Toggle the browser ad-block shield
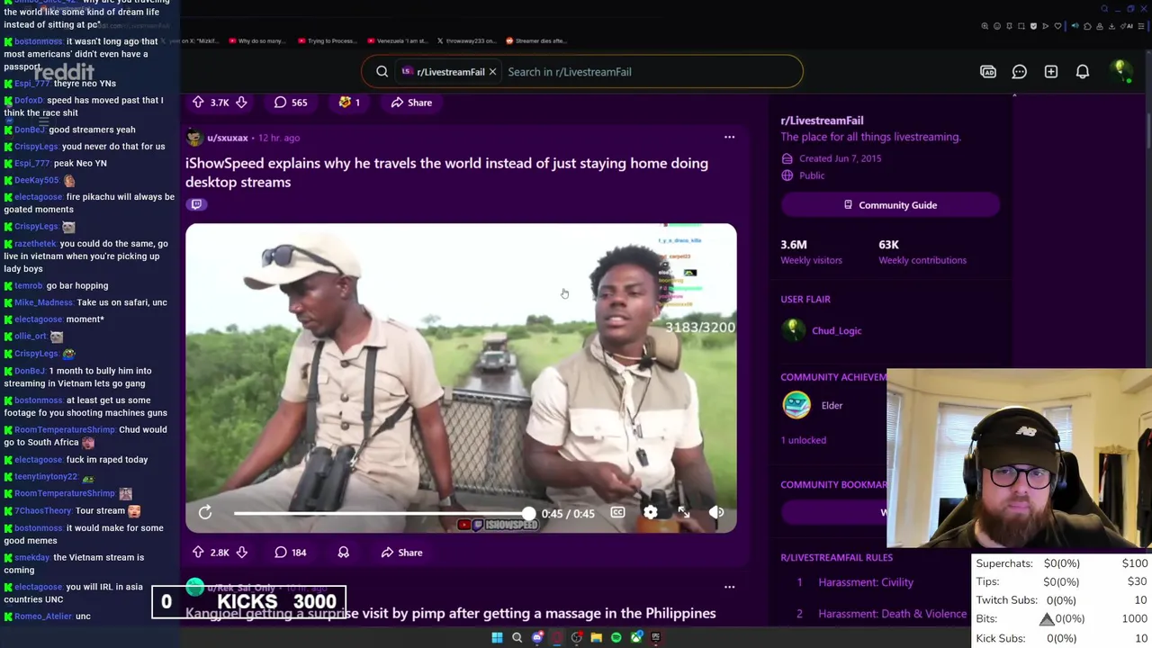This screenshot has height=648, width=1152. [1033, 26]
